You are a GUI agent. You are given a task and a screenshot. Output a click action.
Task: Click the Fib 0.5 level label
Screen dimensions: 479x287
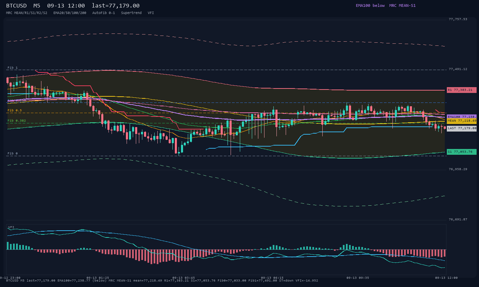(15, 110)
